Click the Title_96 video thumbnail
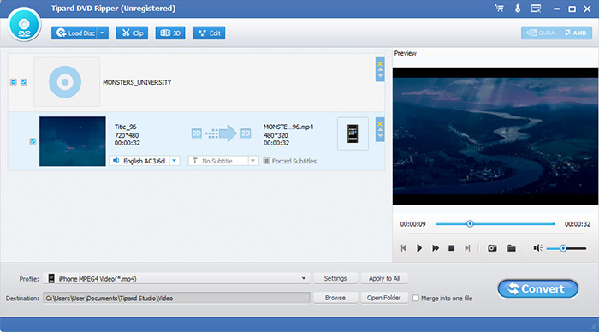 [73, 141]
